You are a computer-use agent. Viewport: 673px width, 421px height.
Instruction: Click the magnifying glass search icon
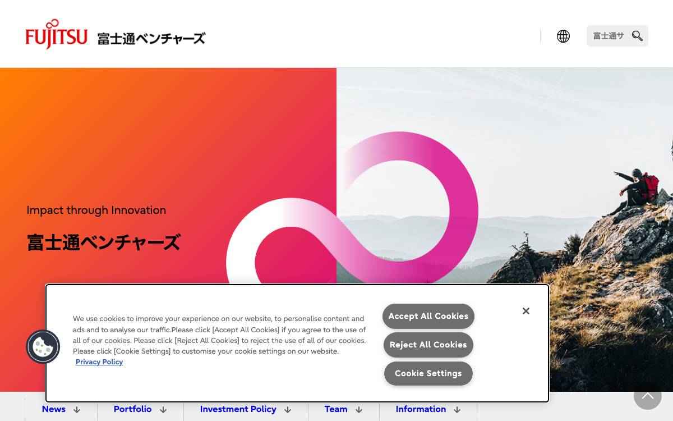(637, 36)
